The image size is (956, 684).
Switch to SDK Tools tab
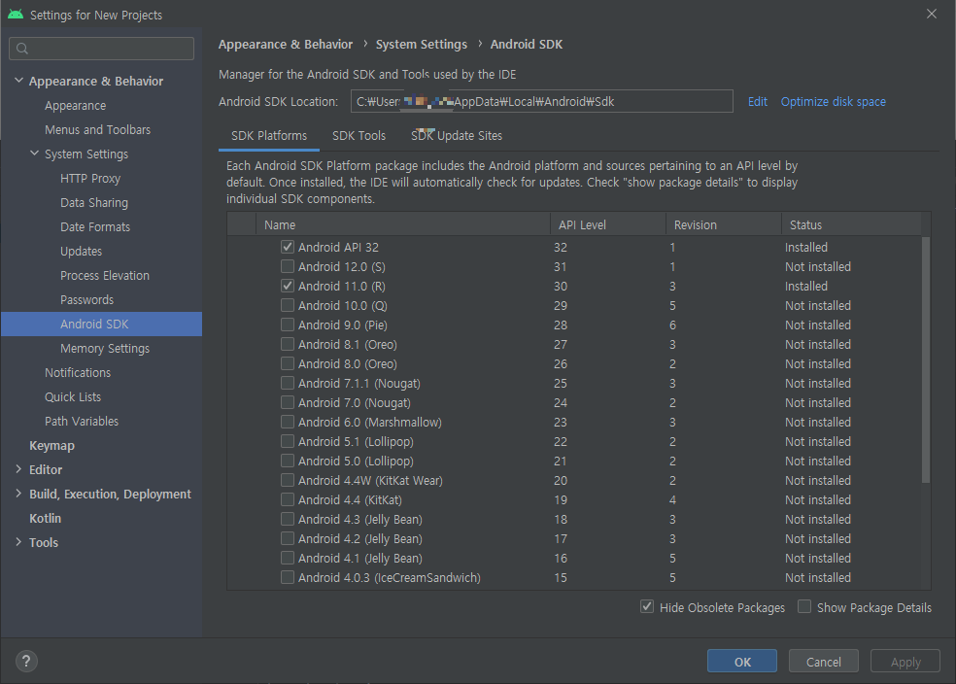point(359,136)
